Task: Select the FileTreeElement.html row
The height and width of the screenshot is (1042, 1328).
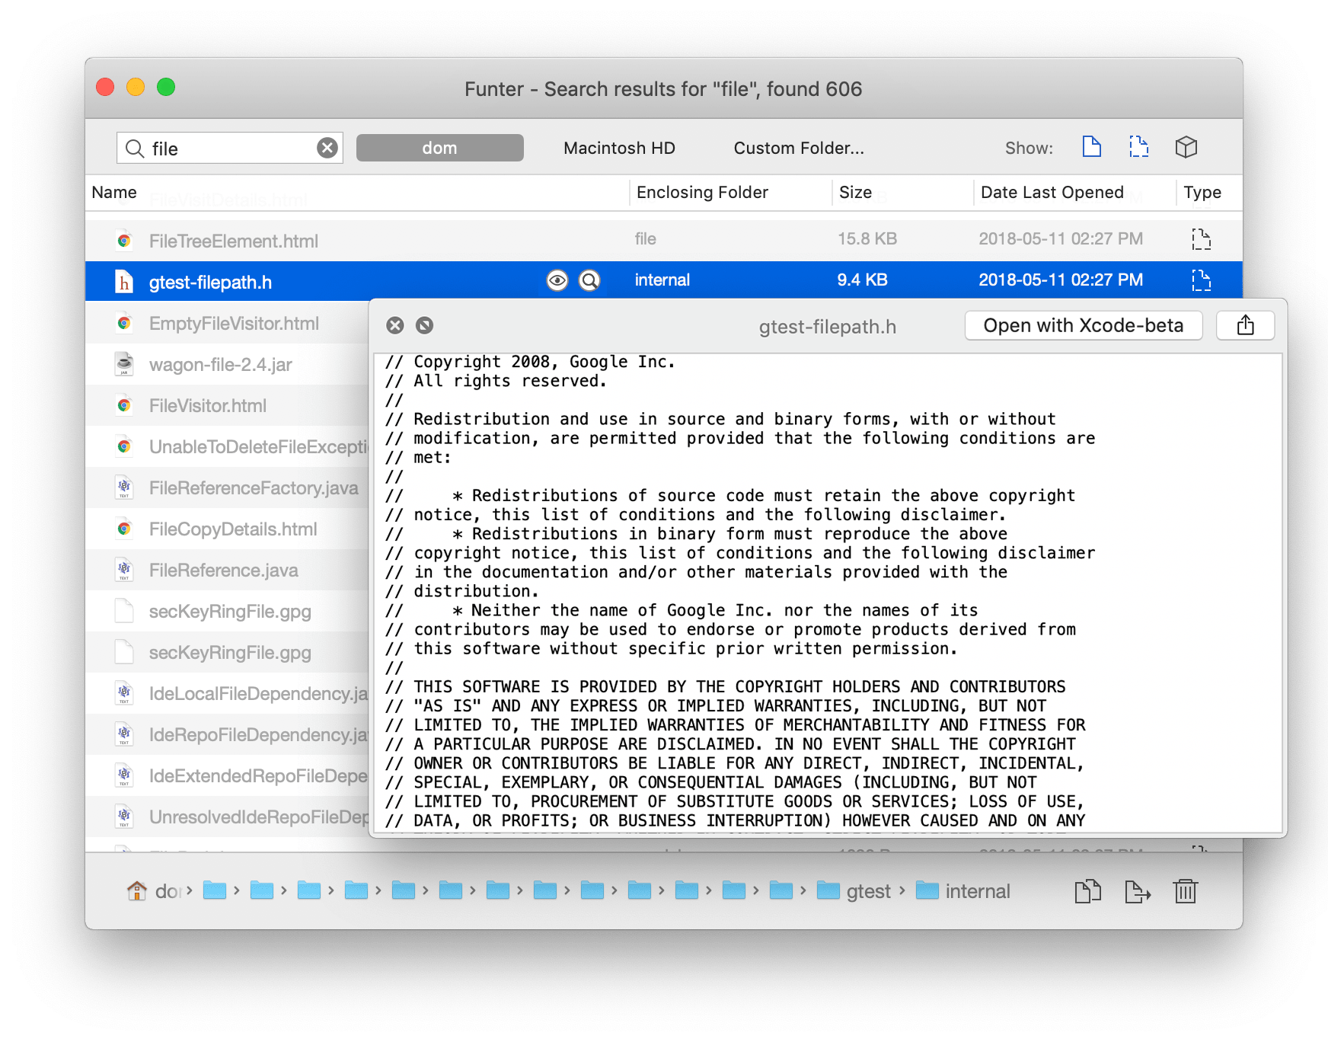Action: [664, 241]
